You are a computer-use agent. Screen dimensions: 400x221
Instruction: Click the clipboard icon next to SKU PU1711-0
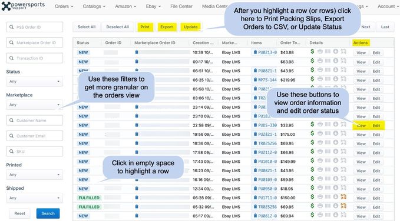(255, 197)
